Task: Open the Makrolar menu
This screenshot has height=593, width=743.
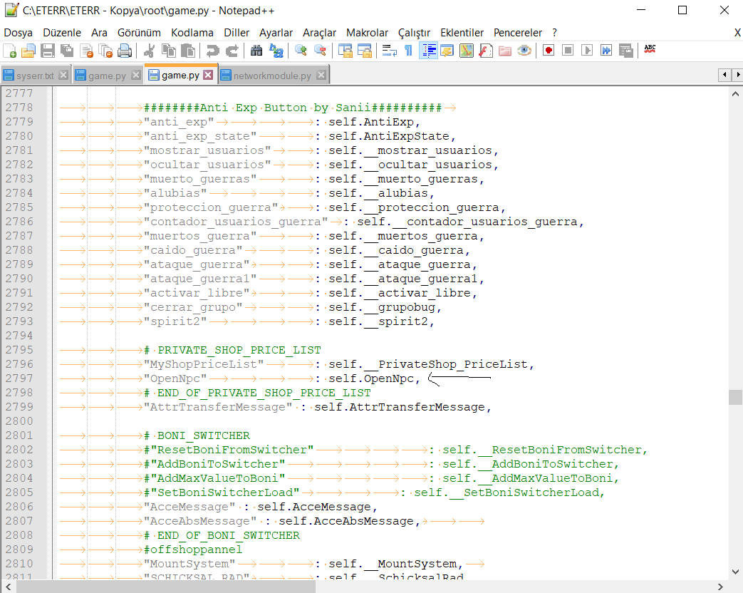Action: (368, 33)
